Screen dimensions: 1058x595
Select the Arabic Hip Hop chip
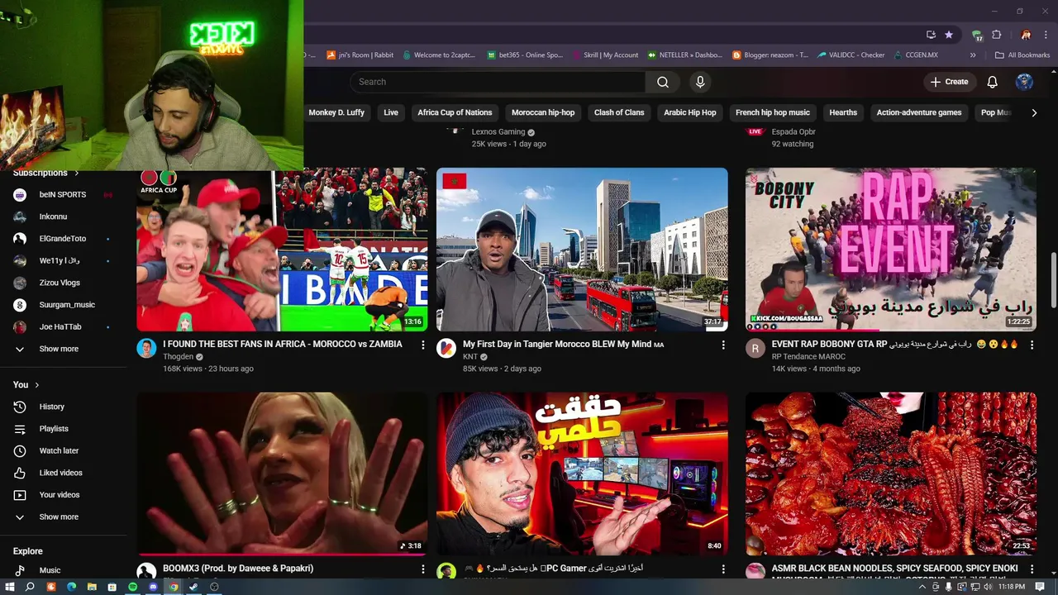pyautogui.click(x=690, y=112)
